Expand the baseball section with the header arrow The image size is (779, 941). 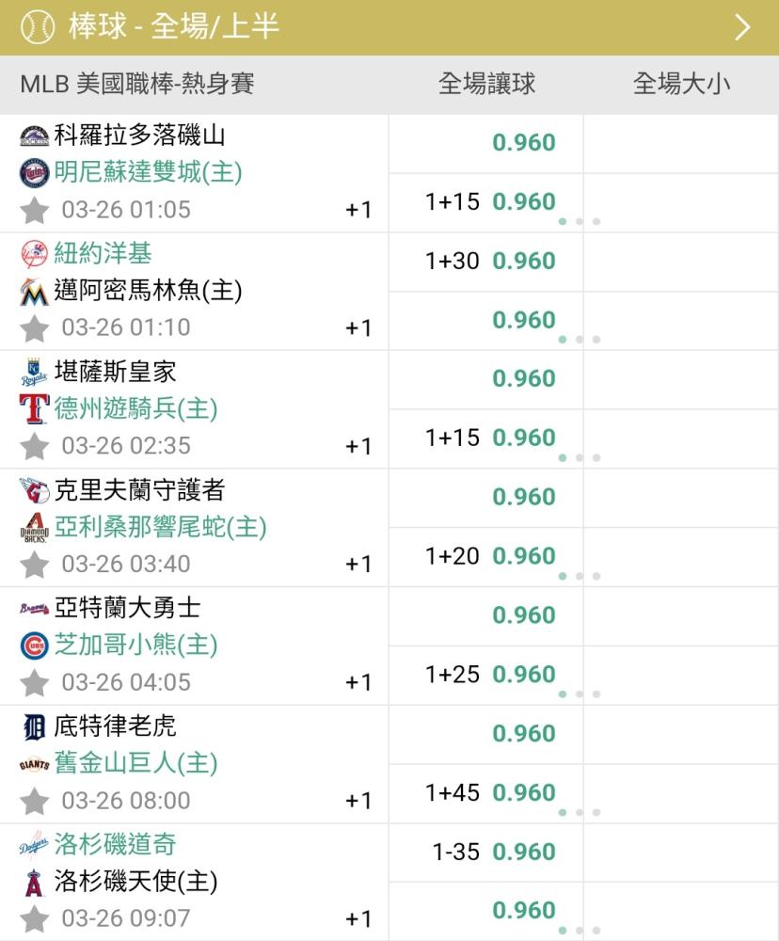742,27
